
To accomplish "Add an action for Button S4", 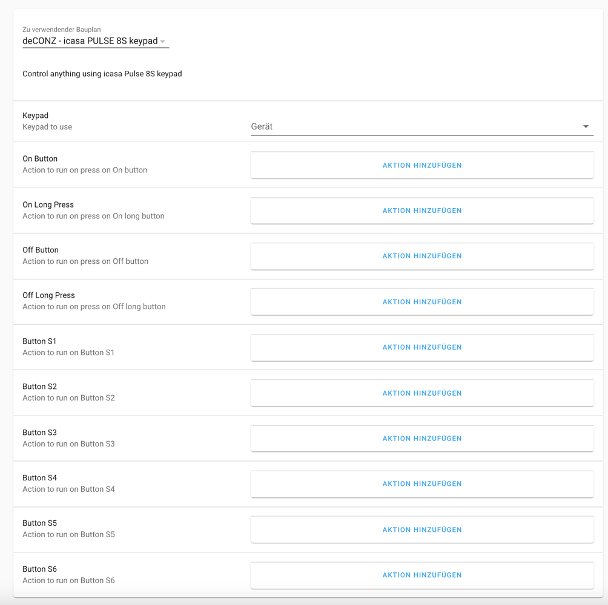I will (422, 484).
